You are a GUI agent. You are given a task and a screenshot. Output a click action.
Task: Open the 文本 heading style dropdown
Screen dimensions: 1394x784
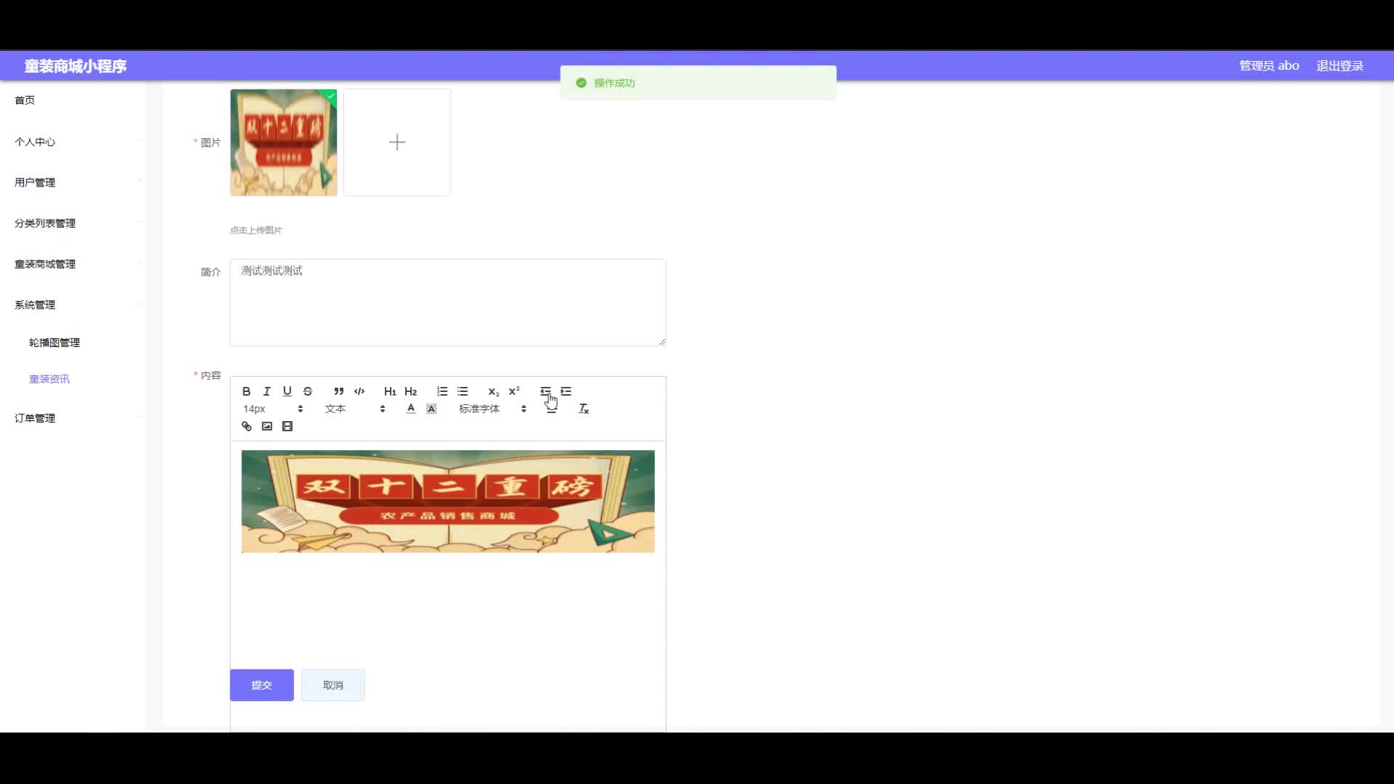[x=355, y=409]
